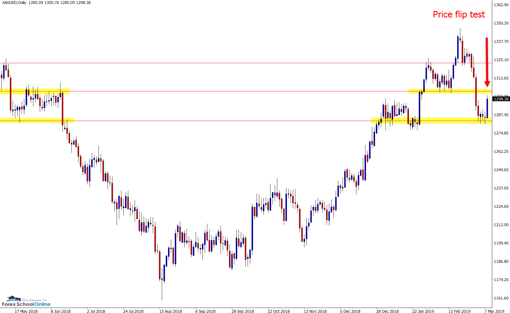
Task: Click the 28 Dec 2018 date label
Action: point(387,311)
